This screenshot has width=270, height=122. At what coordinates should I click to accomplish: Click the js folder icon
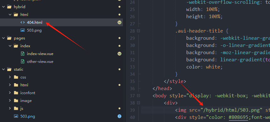pyautogui.click(x=16, y=109)
